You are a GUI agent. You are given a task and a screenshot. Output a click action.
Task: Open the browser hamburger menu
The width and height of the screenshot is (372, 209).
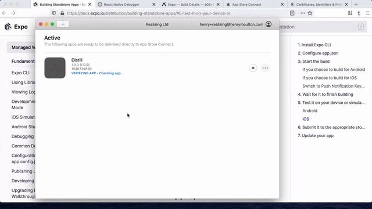click(x=367, y=13)
